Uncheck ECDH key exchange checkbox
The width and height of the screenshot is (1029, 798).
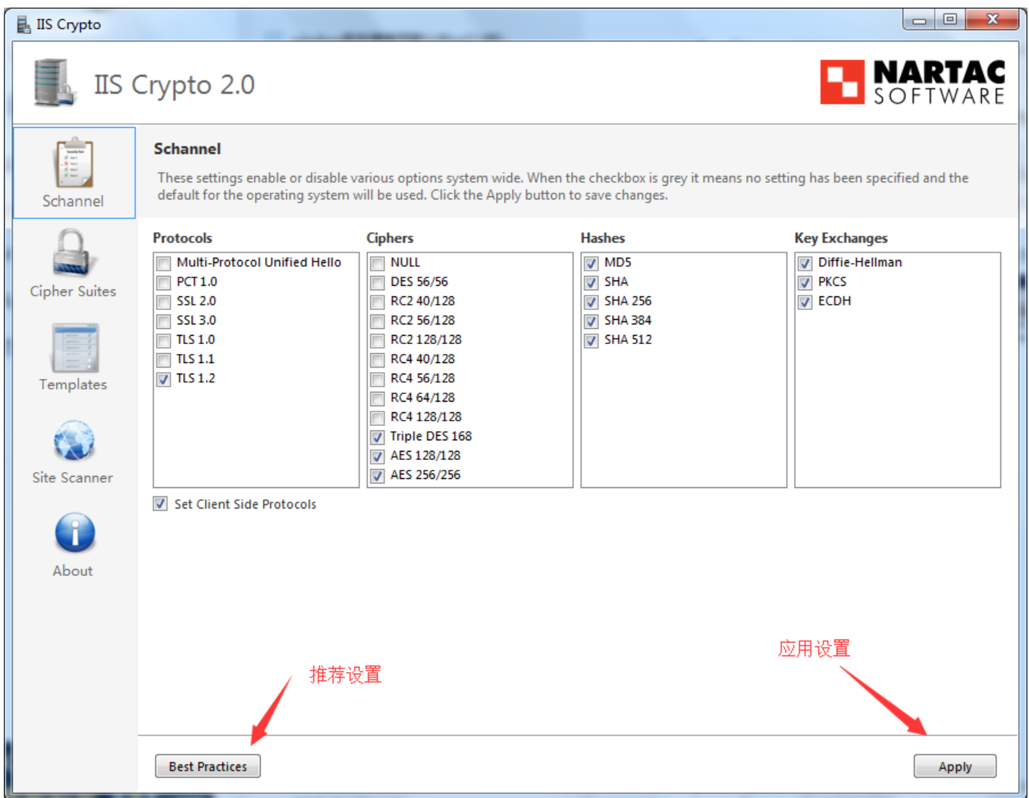(805, 302)
